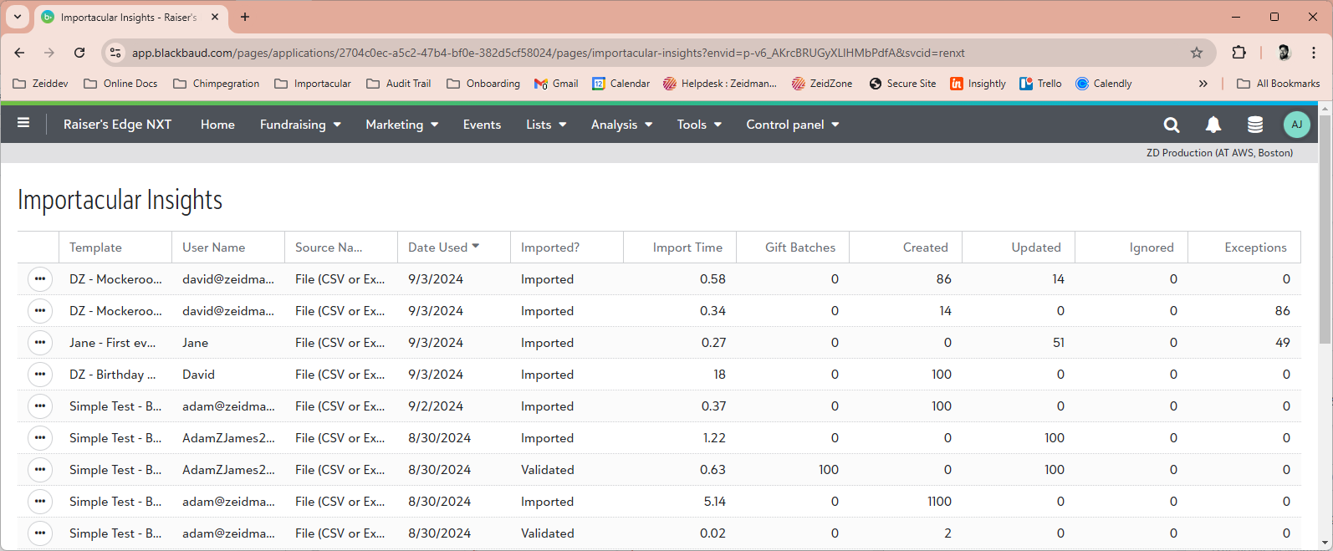Open Helpdesk : Zeidman bookmark

click(720, 84)
